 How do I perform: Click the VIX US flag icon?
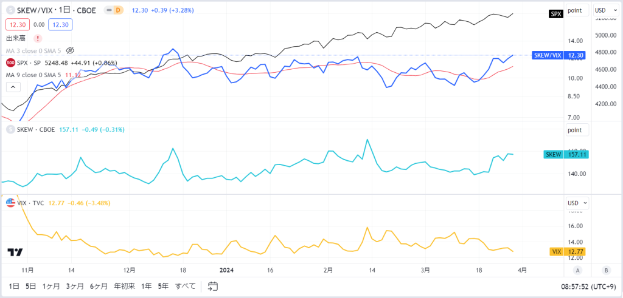click(11, 203)
